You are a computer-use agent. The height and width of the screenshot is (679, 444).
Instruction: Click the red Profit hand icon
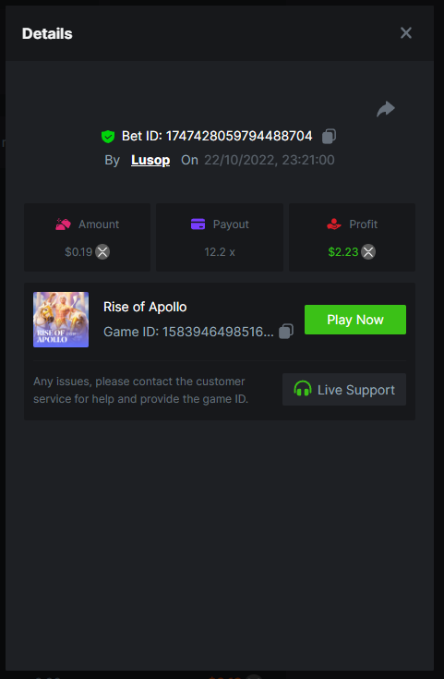coord(334,224)
